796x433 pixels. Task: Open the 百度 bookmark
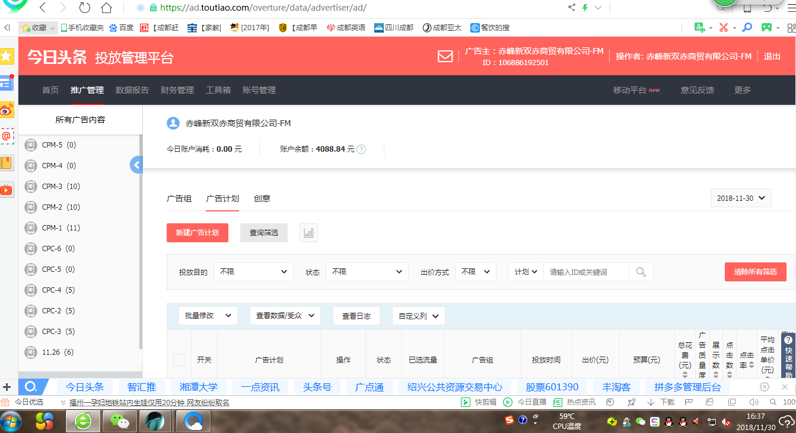[122, 27]
